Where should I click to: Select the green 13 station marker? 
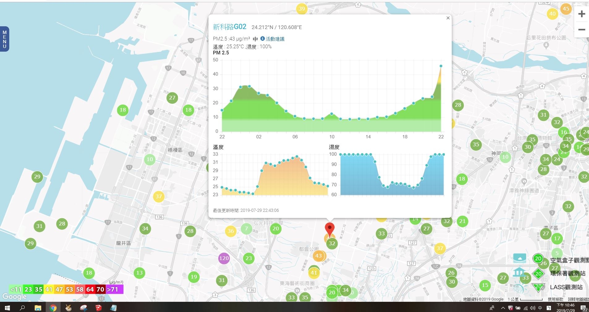(139, 273)
